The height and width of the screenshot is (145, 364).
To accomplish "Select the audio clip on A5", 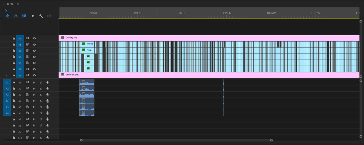I will [x=87, y=107].
